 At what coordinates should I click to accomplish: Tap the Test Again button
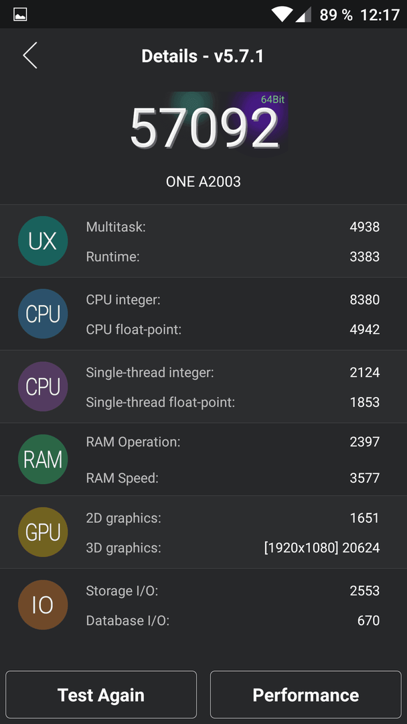point(101,695)
